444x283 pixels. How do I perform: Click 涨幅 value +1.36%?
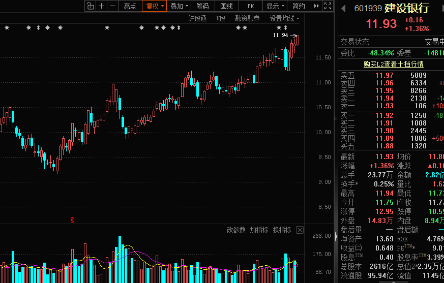382,166
